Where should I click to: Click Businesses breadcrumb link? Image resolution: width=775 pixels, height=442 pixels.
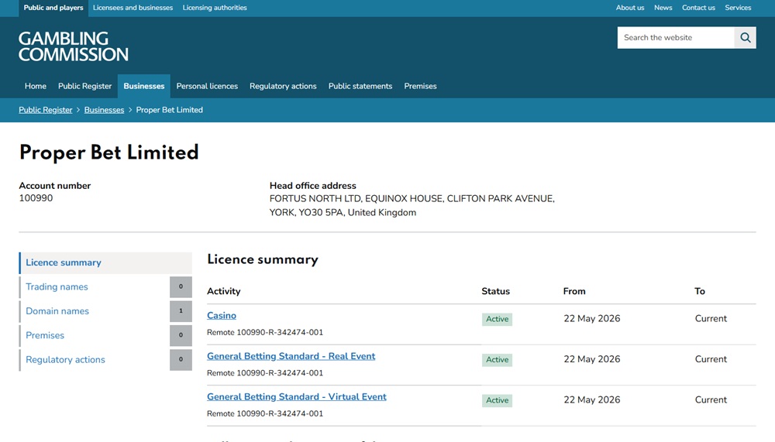pos(104,110)
